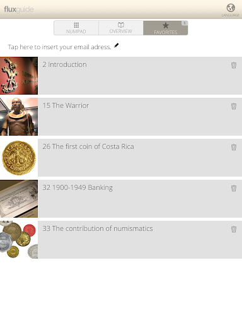Remove 'The Warrior' from favorites via trash icon

click(x=234, y=106)
